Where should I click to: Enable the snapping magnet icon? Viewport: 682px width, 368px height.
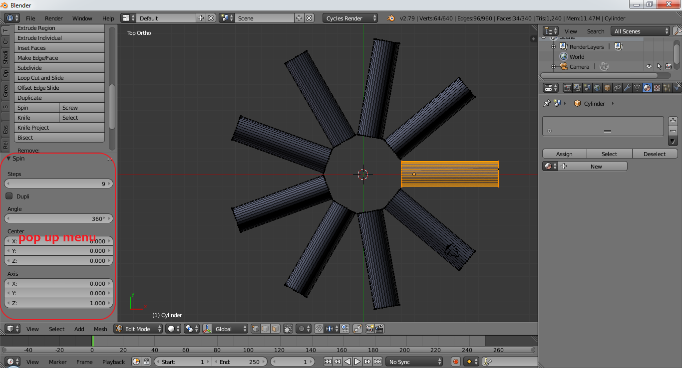coord(319,329)
